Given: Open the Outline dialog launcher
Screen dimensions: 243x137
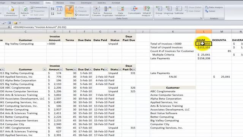Looking at the screenshot, I should [x=201, y=18].
